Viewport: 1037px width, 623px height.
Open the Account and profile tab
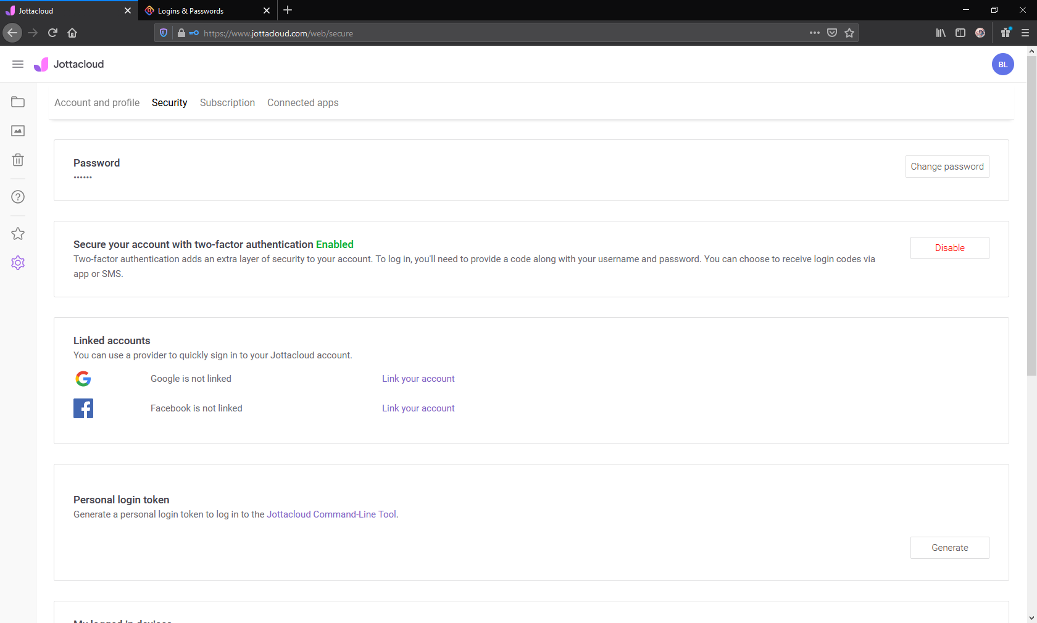(97, 102)
